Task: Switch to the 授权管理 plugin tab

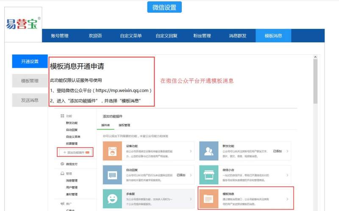Action: 124,125
